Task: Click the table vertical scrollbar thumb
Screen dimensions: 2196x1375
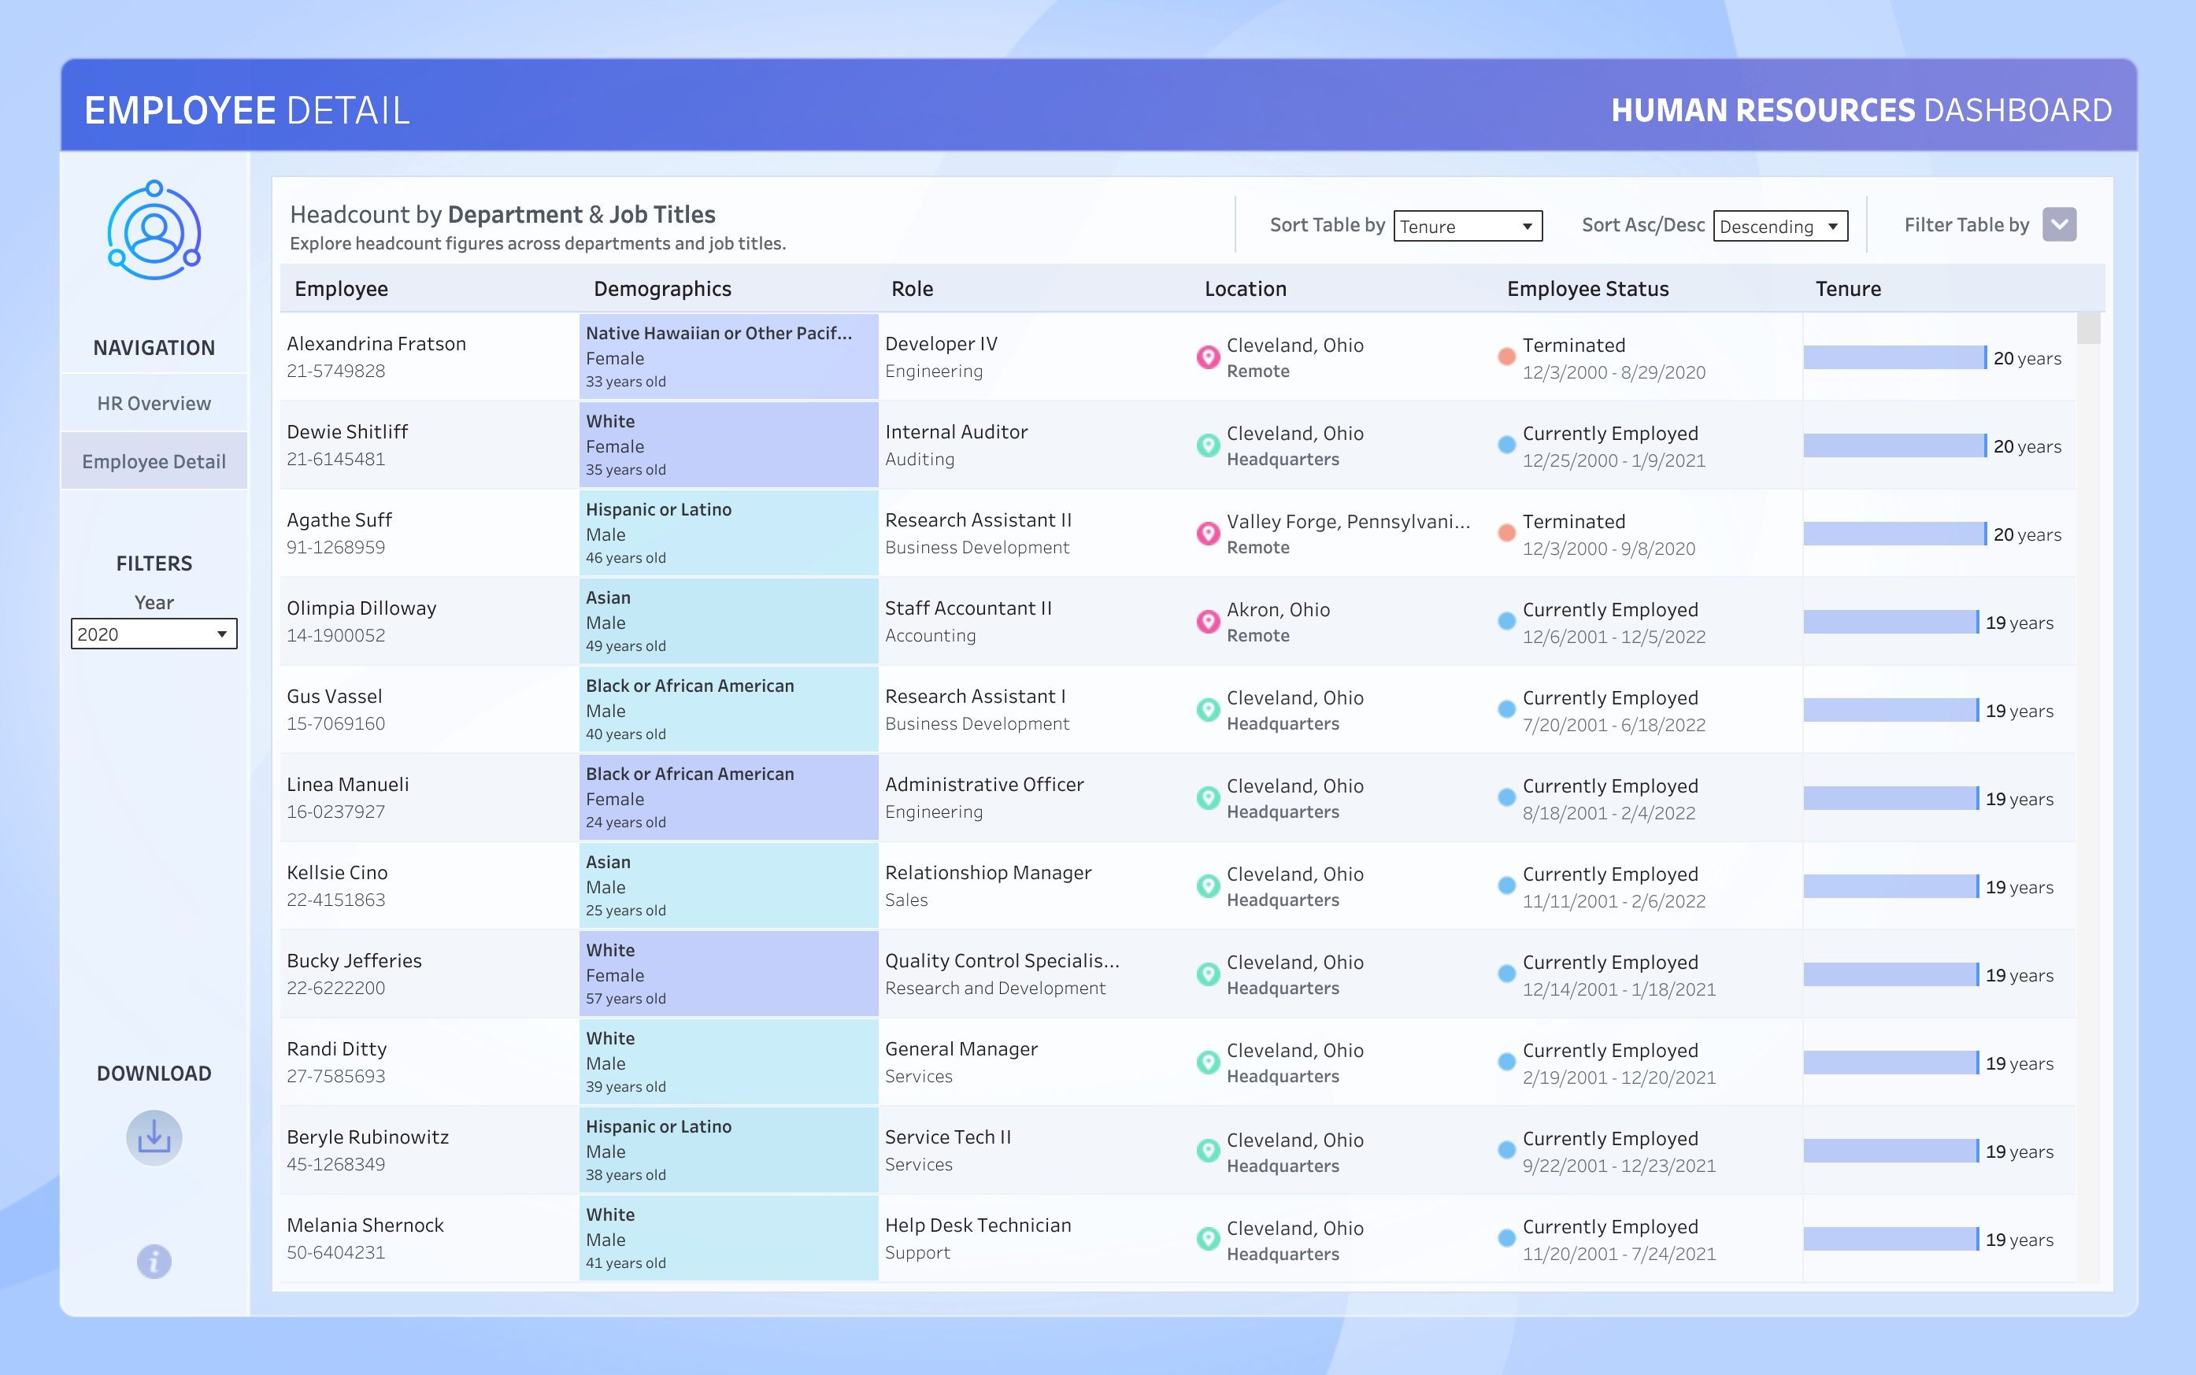Action: 2089,328
